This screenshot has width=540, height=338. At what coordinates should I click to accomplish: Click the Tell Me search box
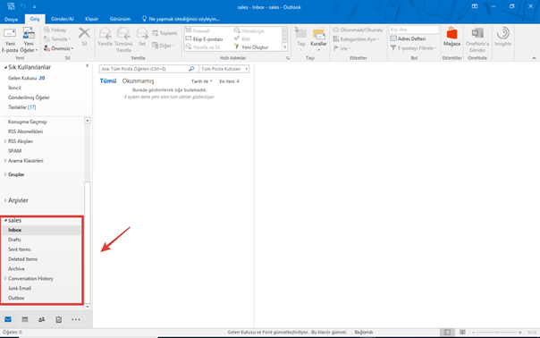pyautogui.click(x=181, y=19)
